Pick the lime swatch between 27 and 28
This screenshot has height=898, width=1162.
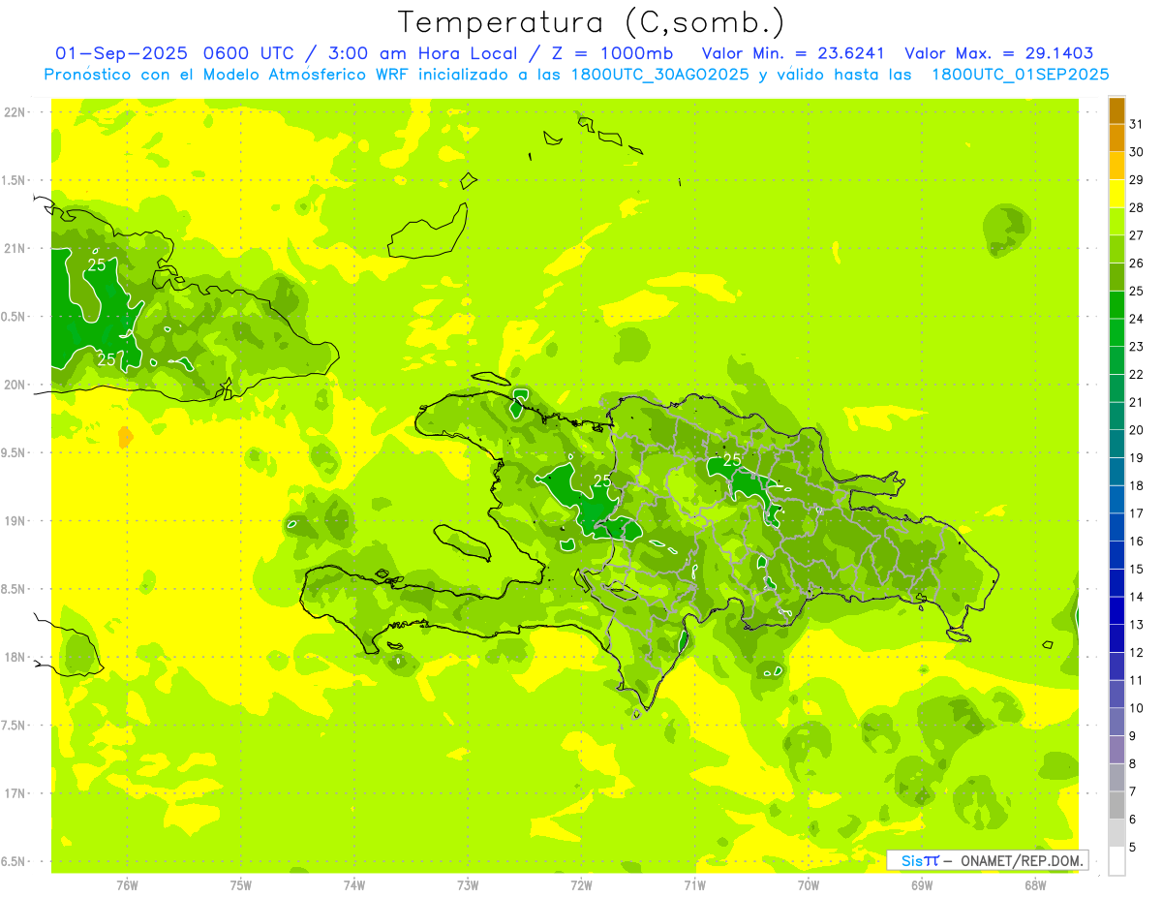point(1116,222)
